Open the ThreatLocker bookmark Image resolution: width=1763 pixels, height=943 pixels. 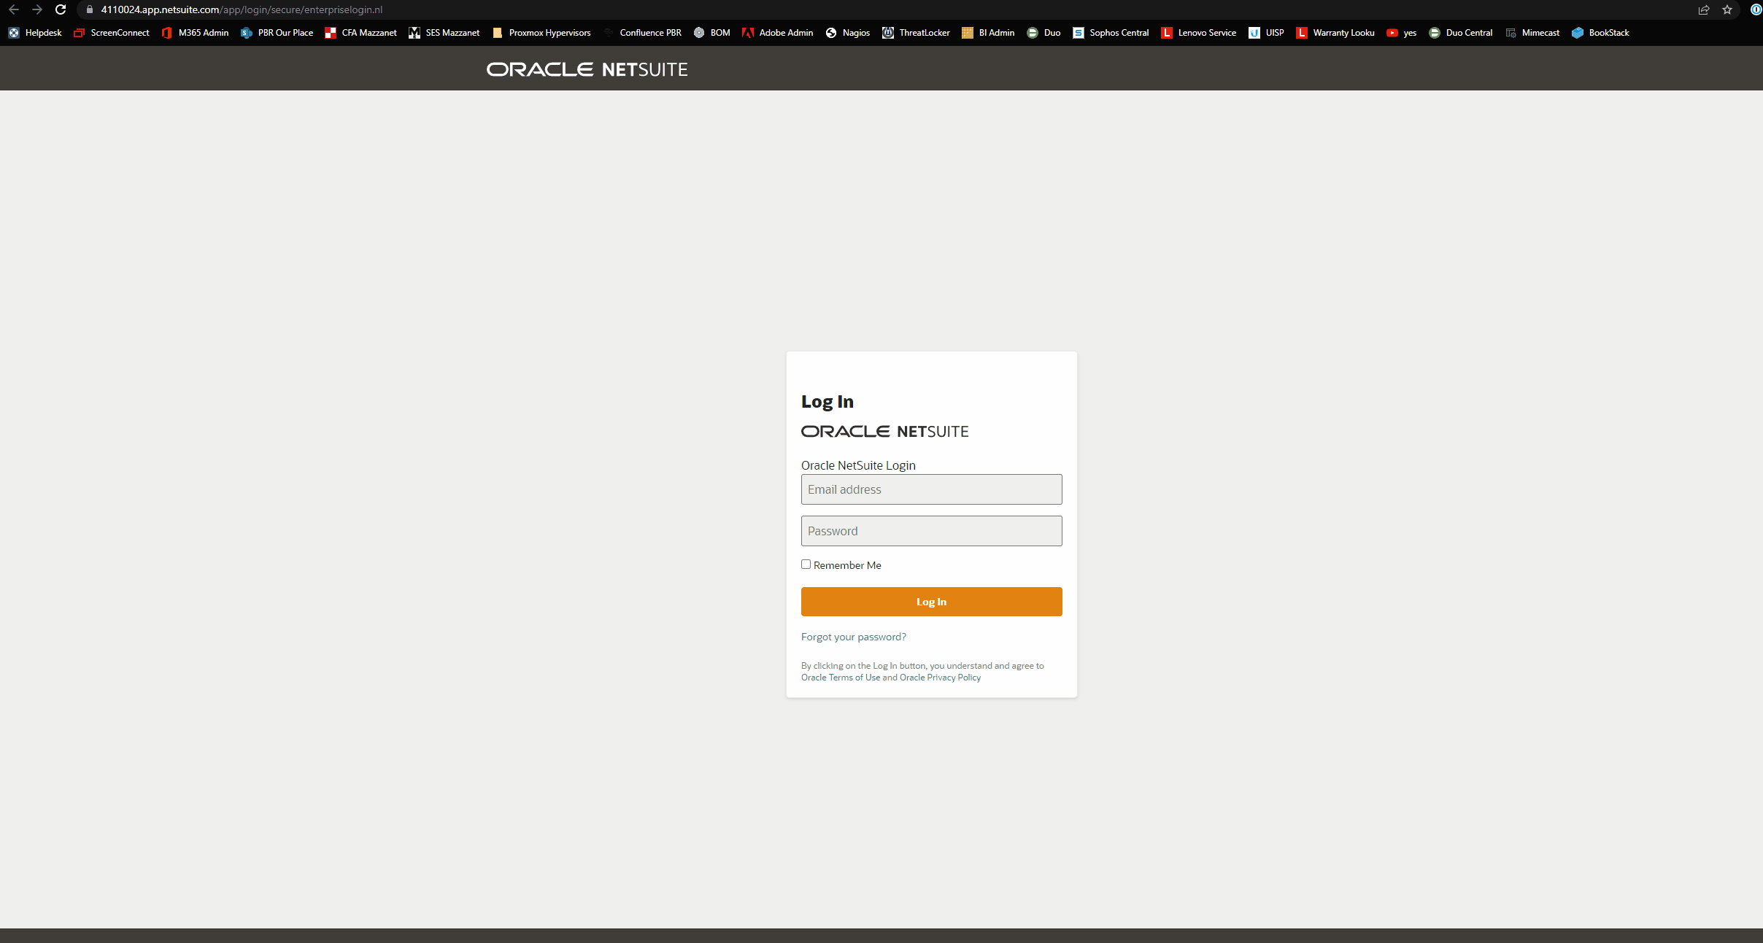pyautogui.click(x=917, y=33)
